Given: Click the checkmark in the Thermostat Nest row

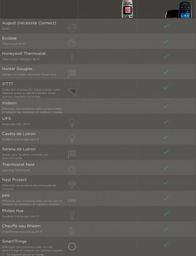Looking at the screenshot, I should pyautogui.click(x=166, y=167).
